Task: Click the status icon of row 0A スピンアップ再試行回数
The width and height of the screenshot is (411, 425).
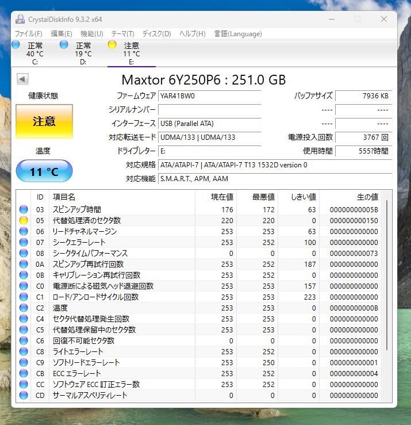Action: coord(24,264)
